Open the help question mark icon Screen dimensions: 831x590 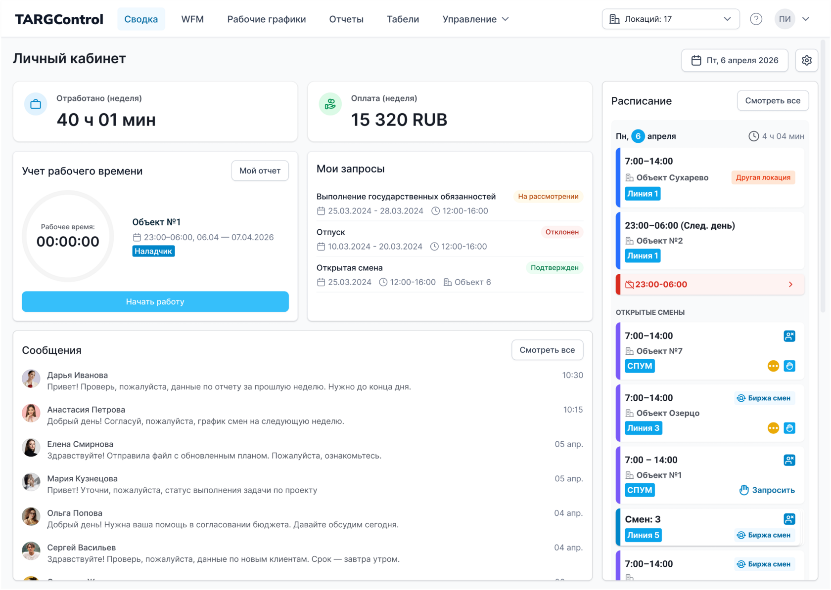coord(756,19)
